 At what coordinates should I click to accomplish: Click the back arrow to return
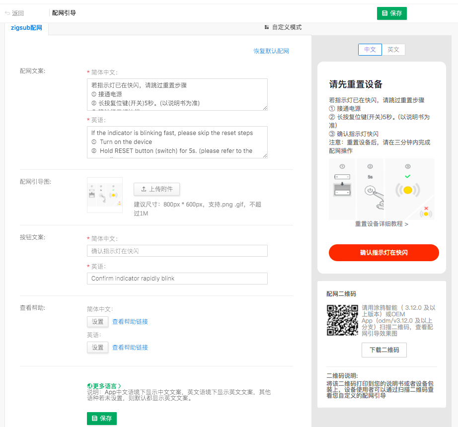coord(7,13)
